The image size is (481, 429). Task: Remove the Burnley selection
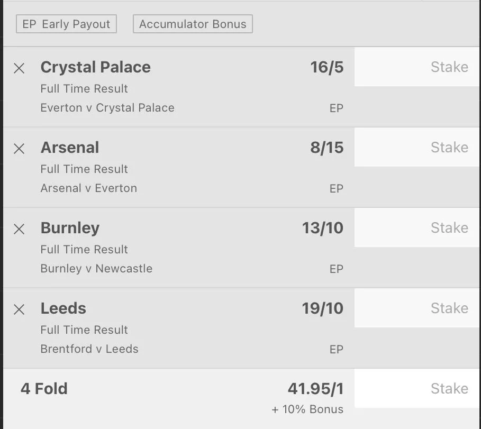tap(19, 229)
